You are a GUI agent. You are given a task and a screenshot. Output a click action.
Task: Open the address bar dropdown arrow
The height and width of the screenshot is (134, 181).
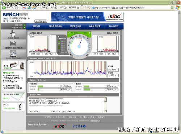172,8
